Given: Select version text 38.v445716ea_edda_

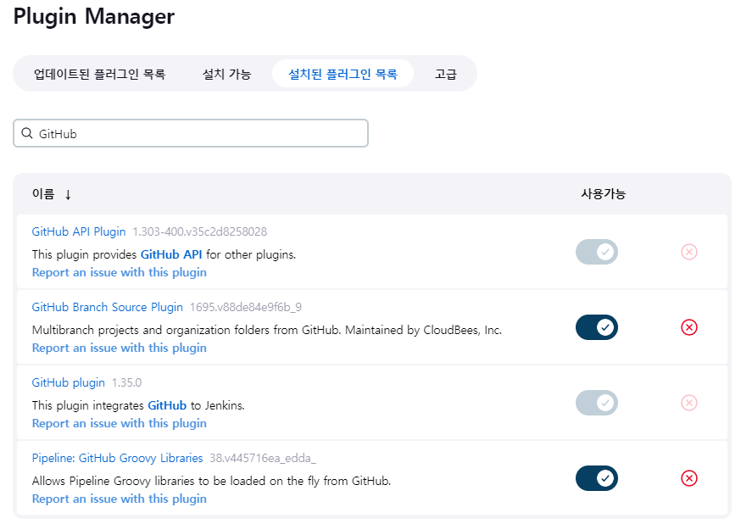Looking at the screenshot, I should [263, 459].
